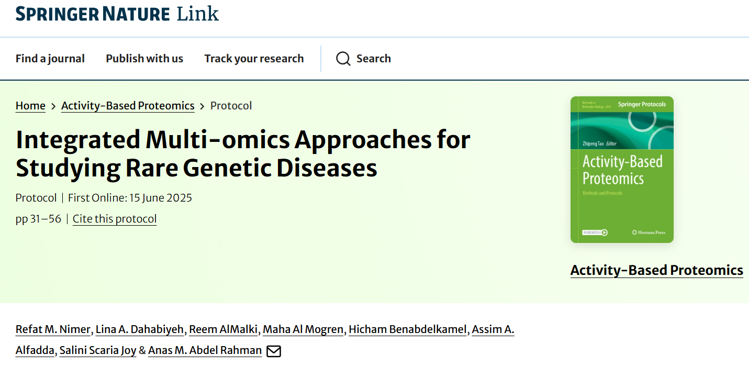Click the search magnifying glass icon

(x=343, y=59)
